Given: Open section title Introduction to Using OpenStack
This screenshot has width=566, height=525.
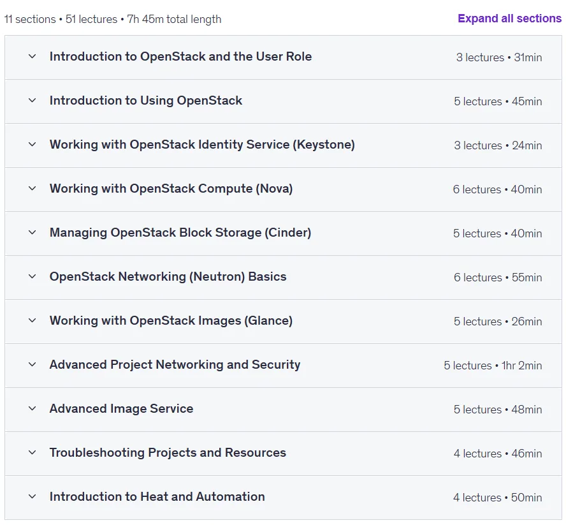Looking at the screenshot, I should [x=146, y=100].
